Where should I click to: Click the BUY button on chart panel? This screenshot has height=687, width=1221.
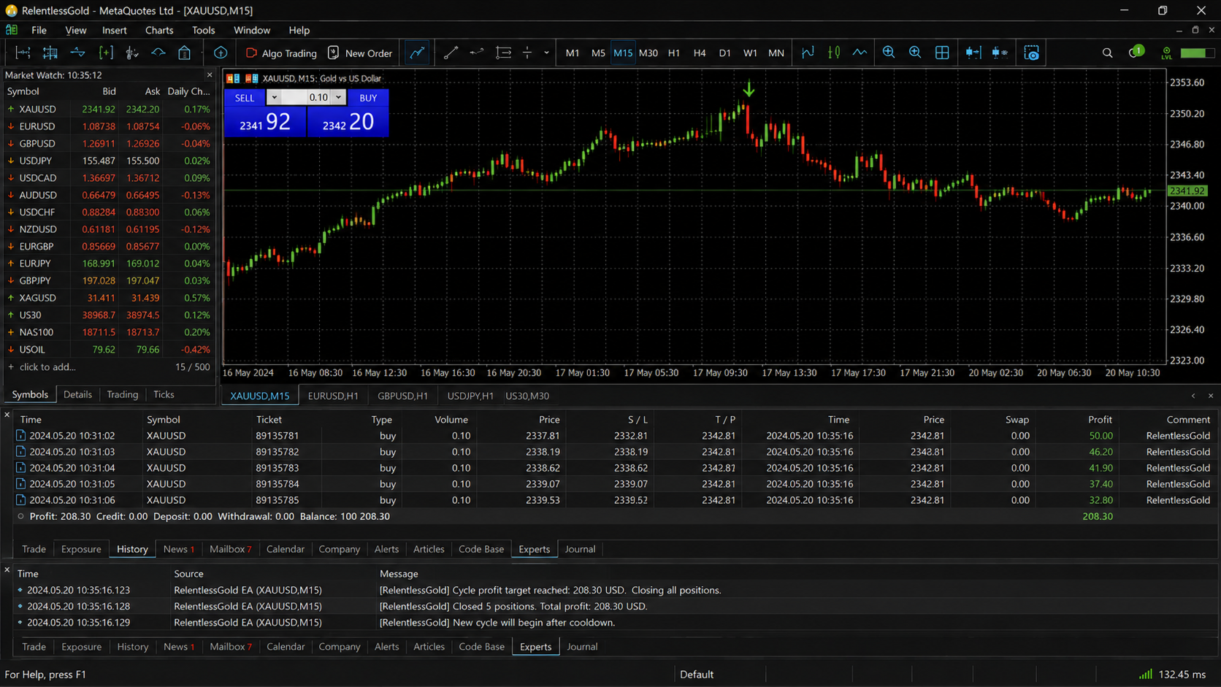pyautogui.click(x=368, y=97)
